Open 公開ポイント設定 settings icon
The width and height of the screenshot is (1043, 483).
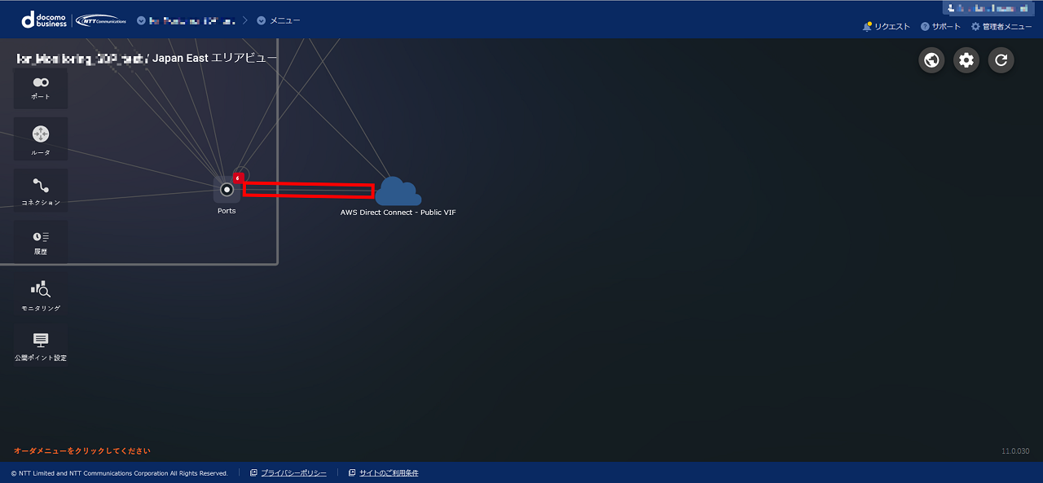pyautogui.click(x=41, y=345)
